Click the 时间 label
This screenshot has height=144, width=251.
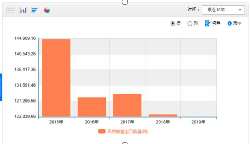[x=193, y=10]
